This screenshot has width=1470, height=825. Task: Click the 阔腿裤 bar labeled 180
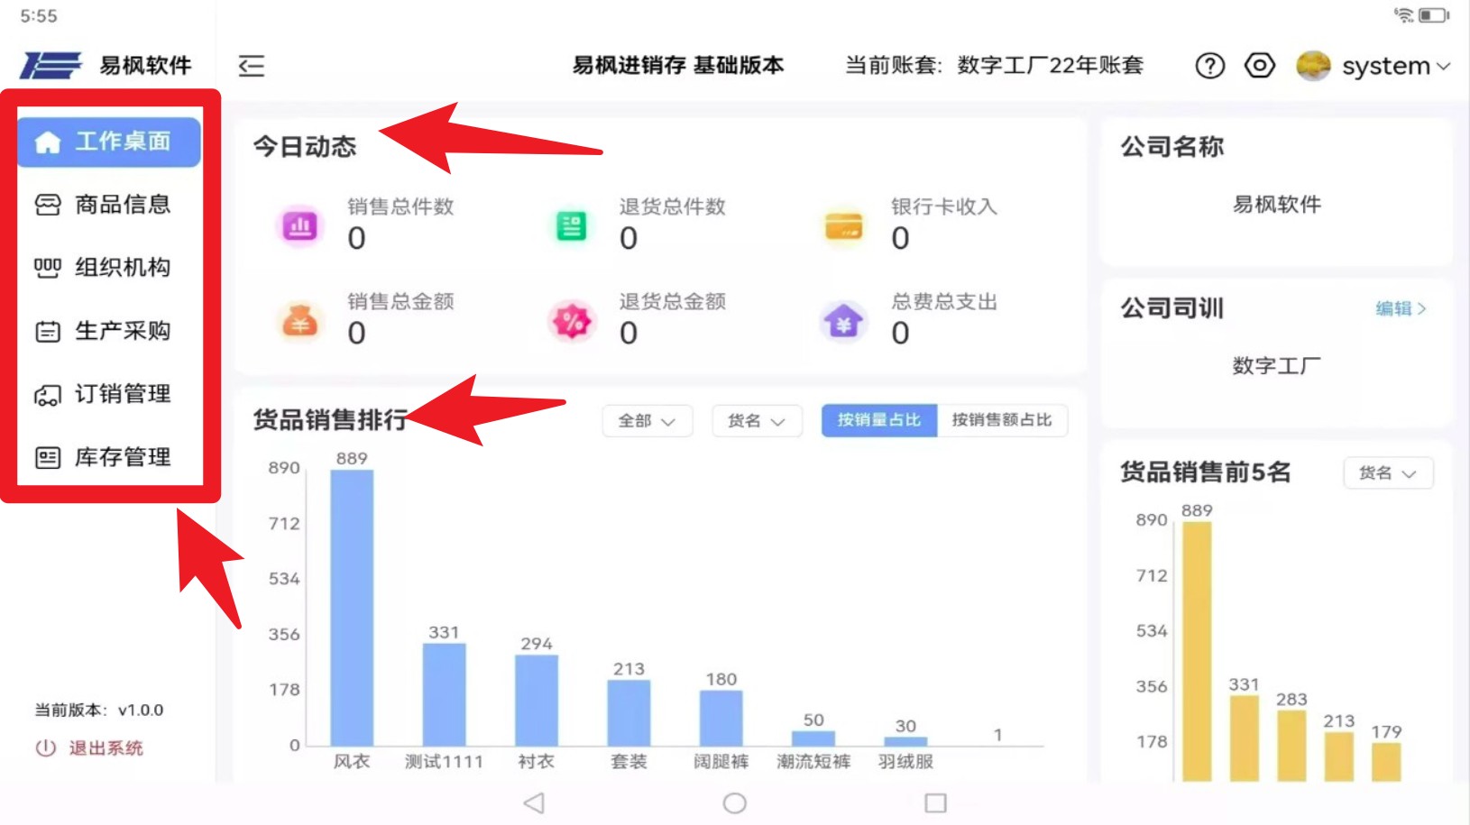pyautogui.click(x=721, y=718)
